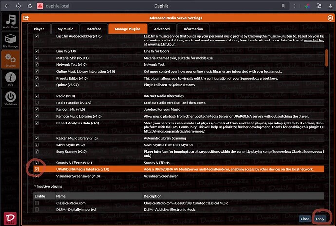
Task: Click the colorful browser toolbar icon
Action: [307, 6]
